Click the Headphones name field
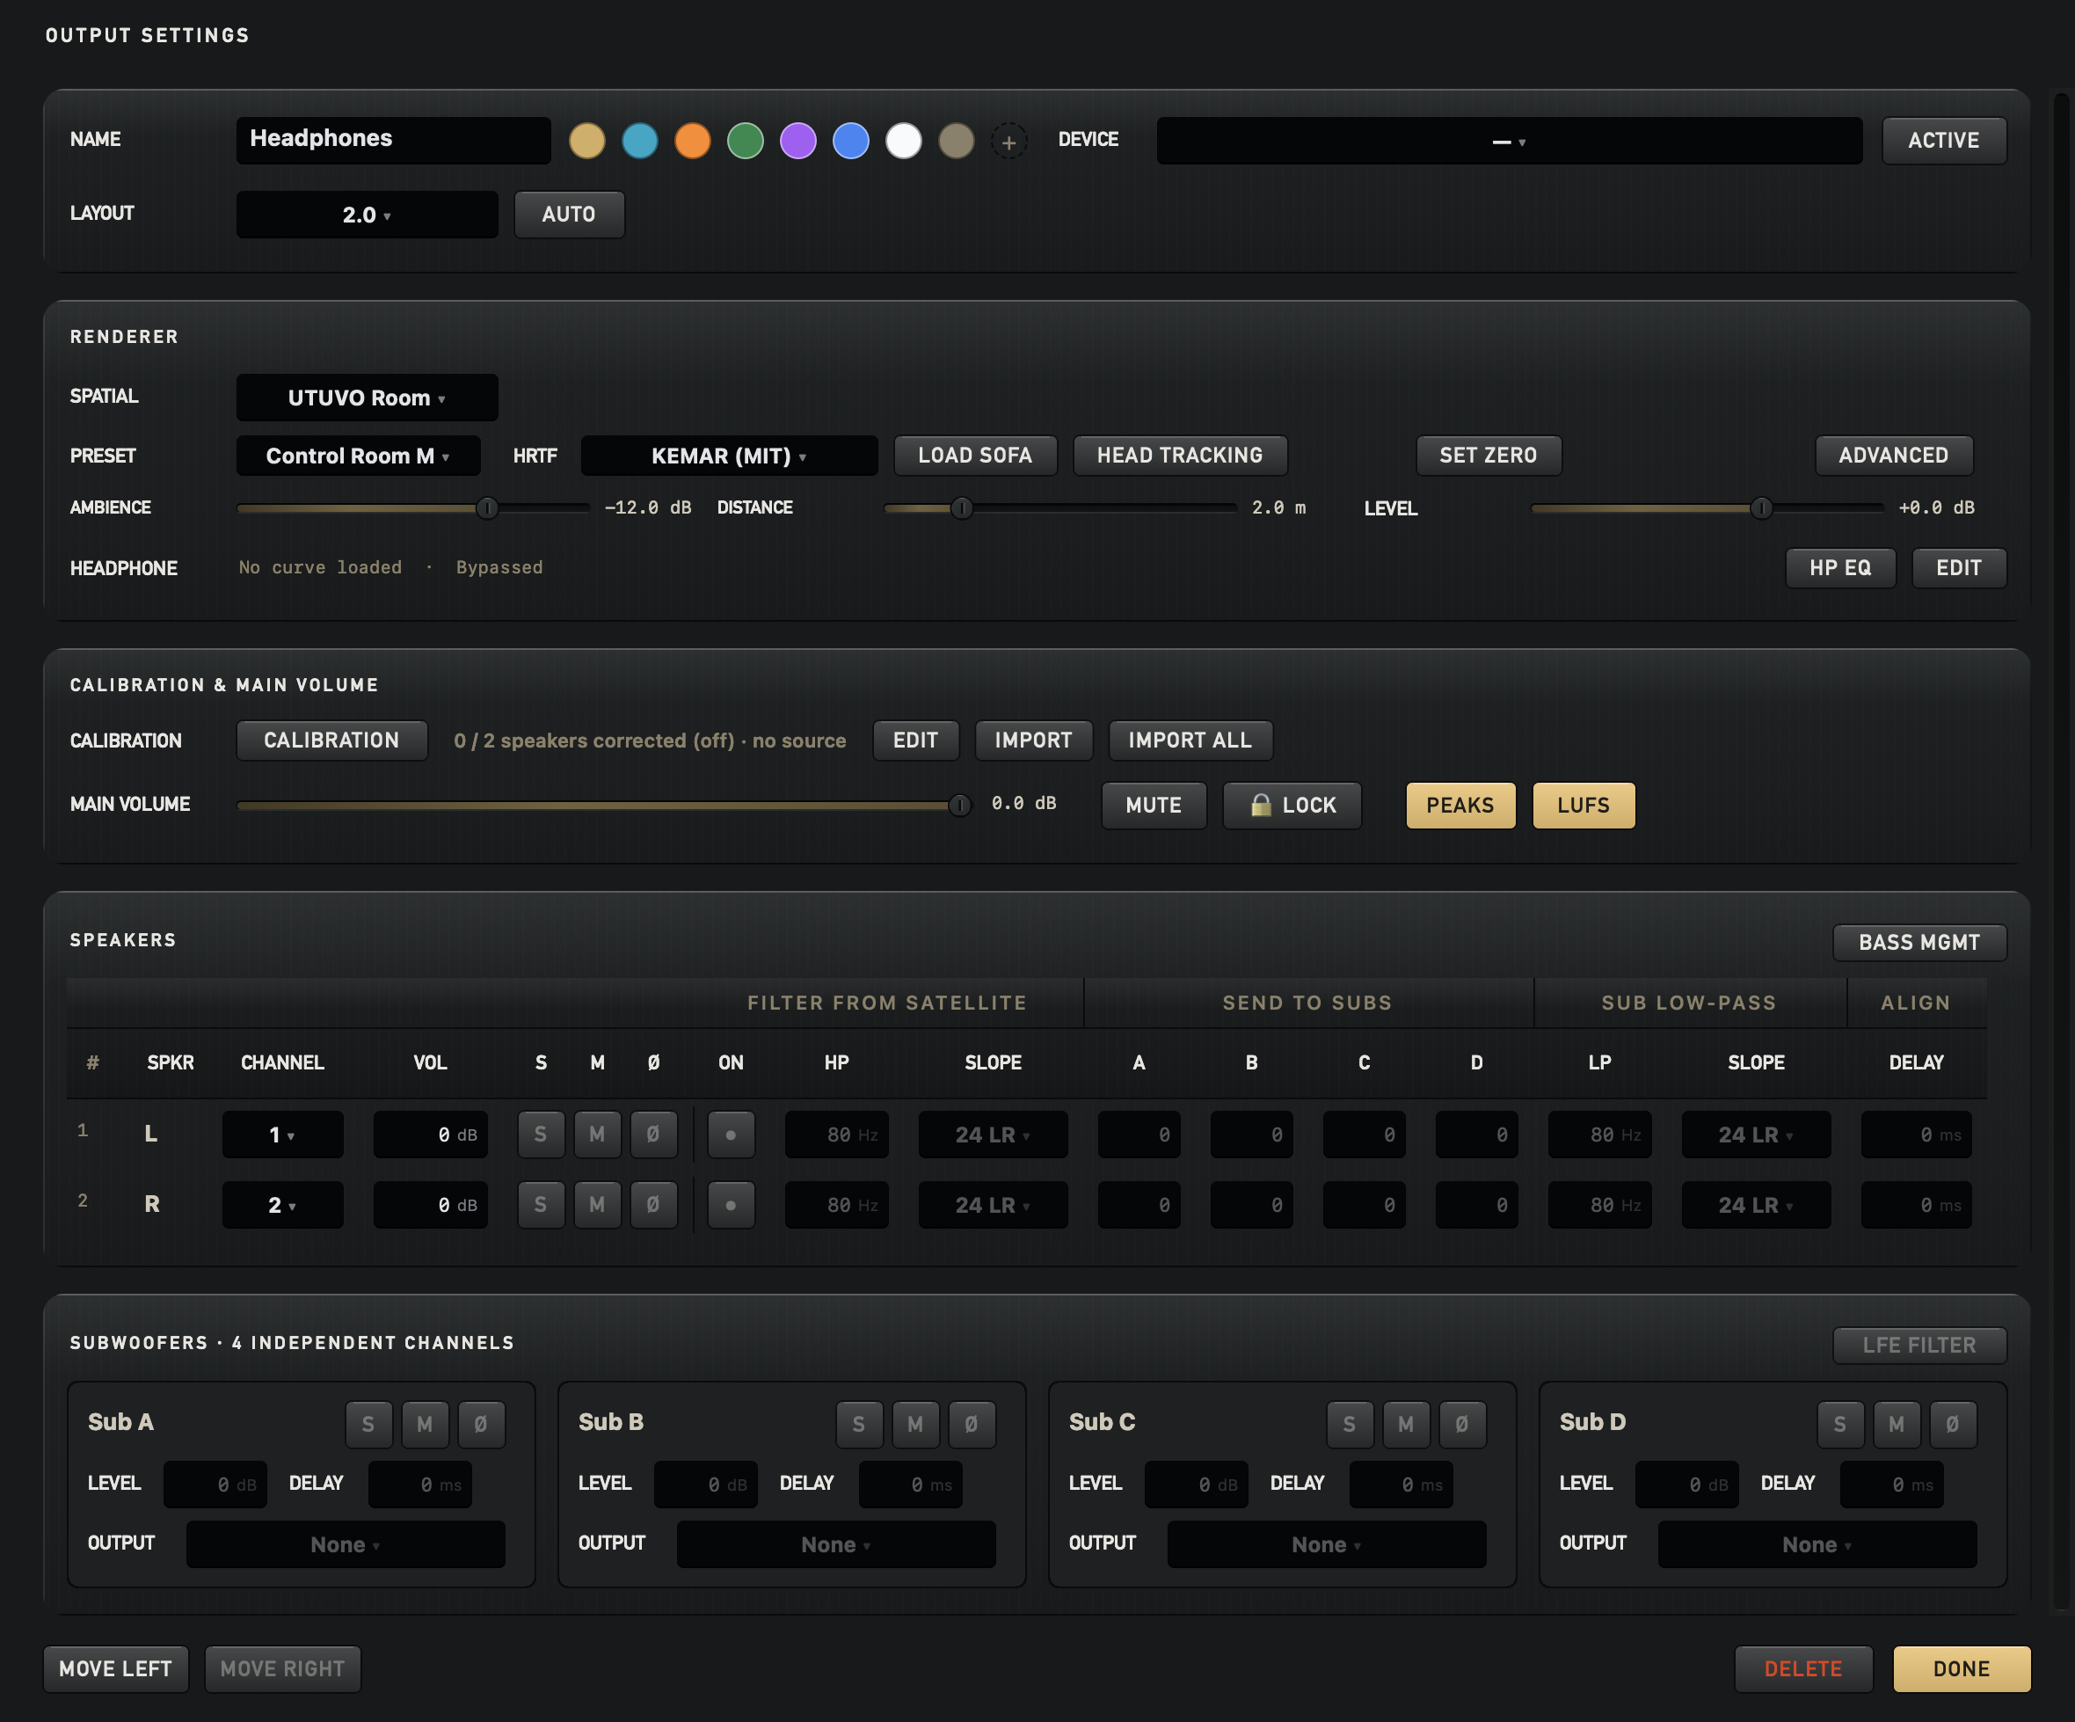This screenshot has height=1722, width=2075. [393, 141]
